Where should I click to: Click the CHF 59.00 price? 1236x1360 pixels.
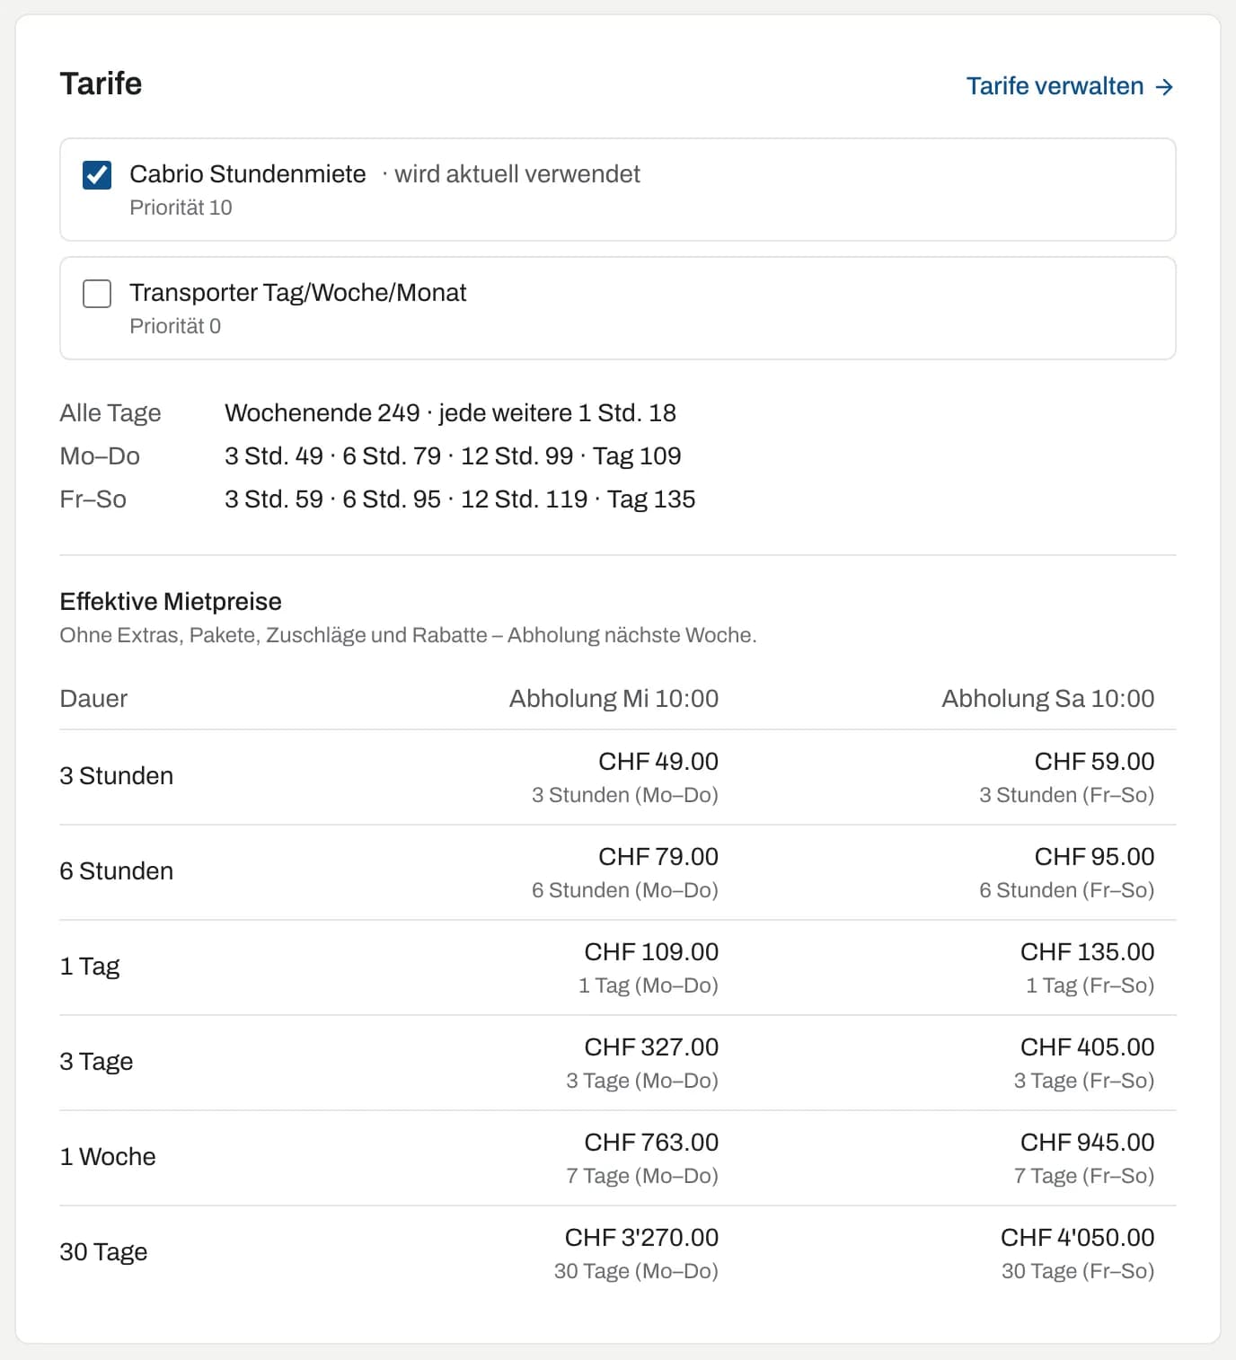click(1094, 761)
